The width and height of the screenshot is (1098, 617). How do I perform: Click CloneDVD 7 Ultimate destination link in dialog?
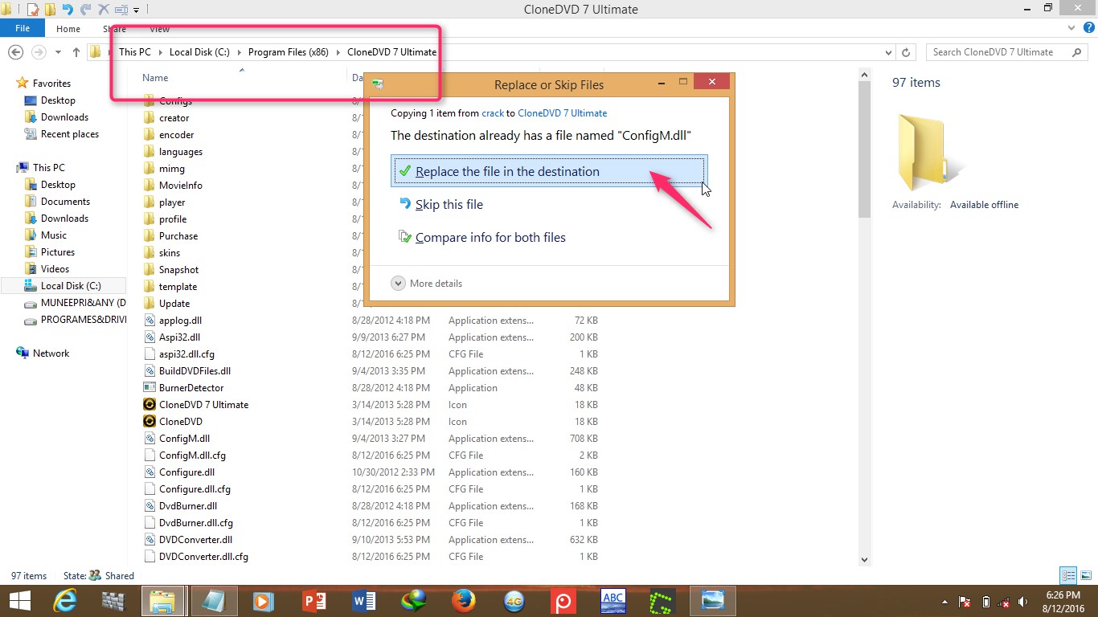(563, 113)
